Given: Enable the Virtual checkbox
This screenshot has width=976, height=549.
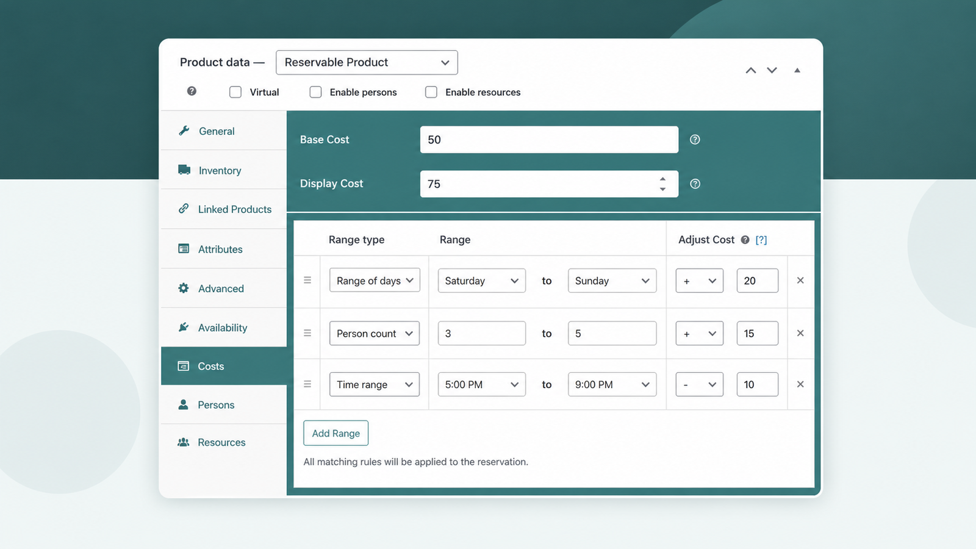Looking at the screenshot, I should [x=235, y=92].
